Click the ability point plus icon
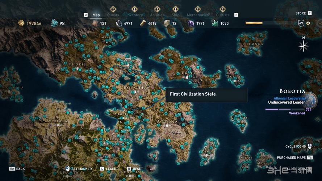The height and width of the screenshot is (181, 322). [x=308, y=23]
